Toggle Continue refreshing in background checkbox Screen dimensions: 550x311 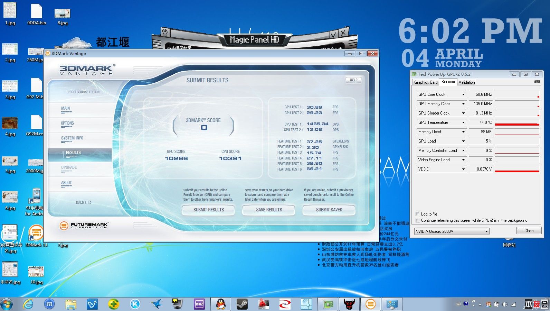(418, 220)
